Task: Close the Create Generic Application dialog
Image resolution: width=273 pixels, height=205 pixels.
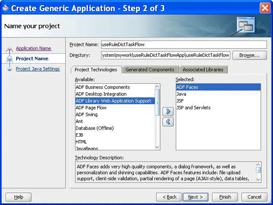Action: tap(265, 8)
